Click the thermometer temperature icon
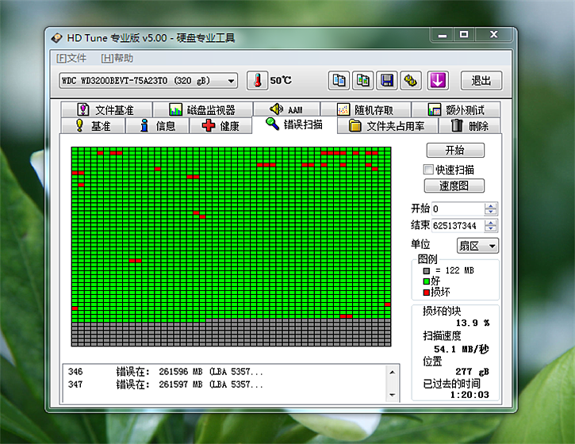 [x=258, y=80]
